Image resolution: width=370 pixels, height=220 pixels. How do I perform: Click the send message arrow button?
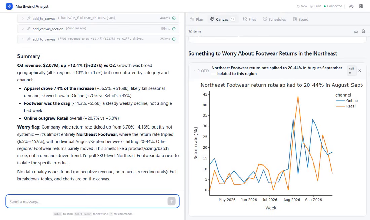(x=171, y=201)
